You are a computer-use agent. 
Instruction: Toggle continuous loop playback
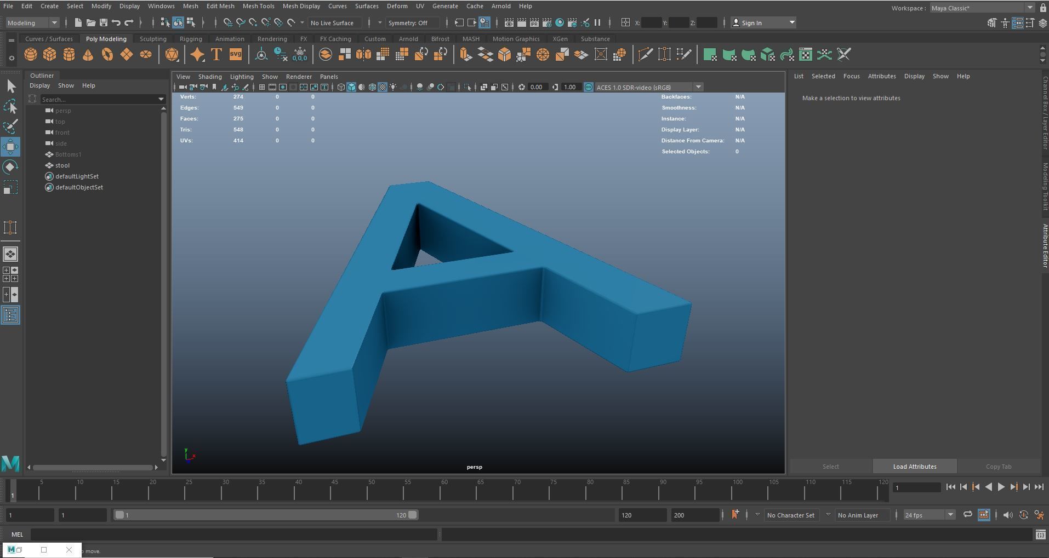pyautogui.click(x=968, y=515)
